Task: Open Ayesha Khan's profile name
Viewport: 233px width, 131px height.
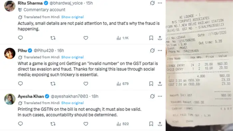Action: [31, 96]
